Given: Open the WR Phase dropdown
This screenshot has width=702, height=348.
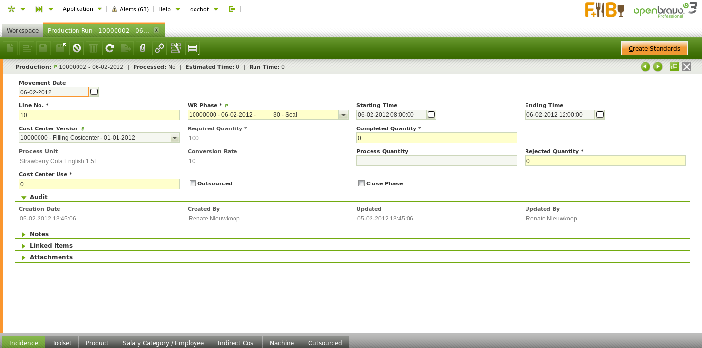Looking at the screenshot, I should (x=343, y=115).
